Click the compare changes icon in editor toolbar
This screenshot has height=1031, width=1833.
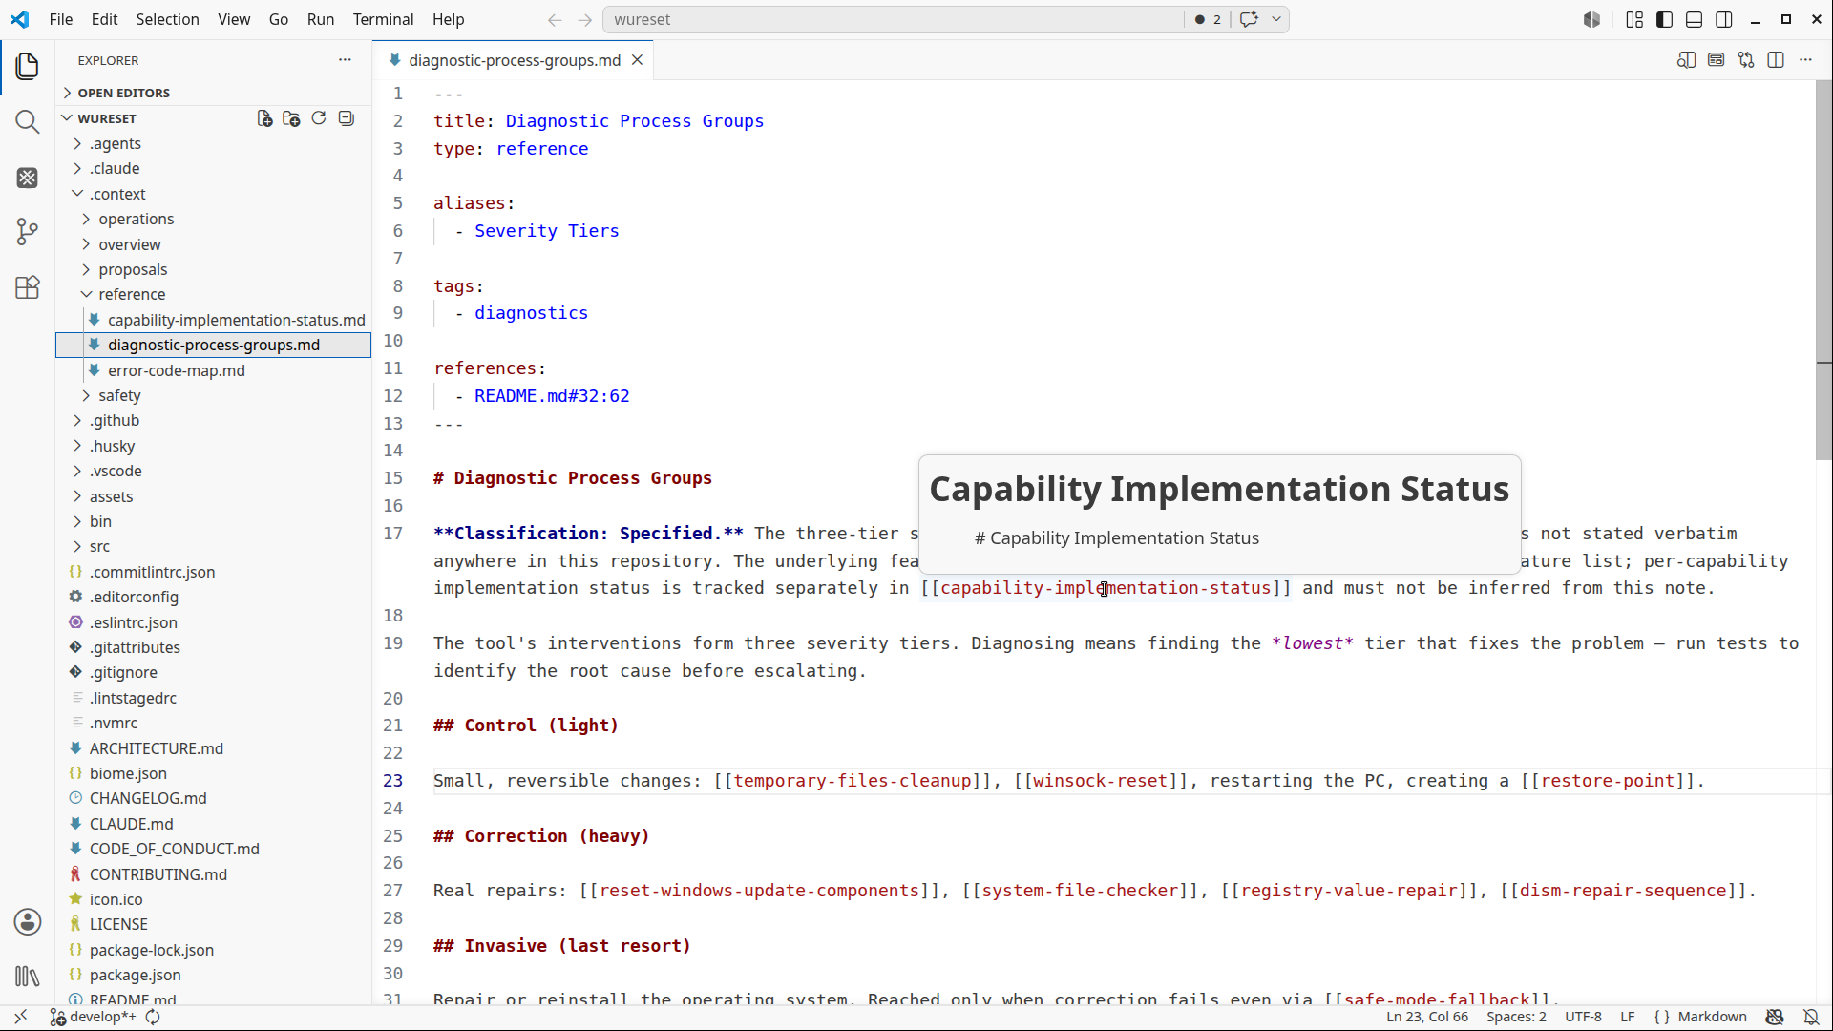(x=1746, y=60)
